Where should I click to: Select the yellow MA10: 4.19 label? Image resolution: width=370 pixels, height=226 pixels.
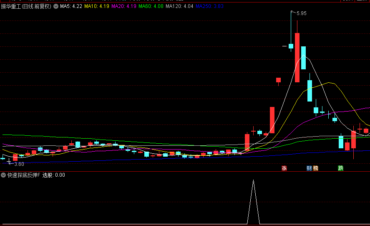[x=97, y=6]
